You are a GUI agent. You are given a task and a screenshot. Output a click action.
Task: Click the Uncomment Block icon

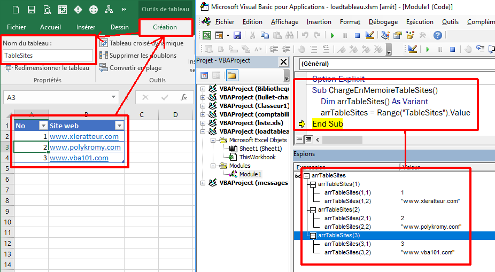tap(326, 49)
